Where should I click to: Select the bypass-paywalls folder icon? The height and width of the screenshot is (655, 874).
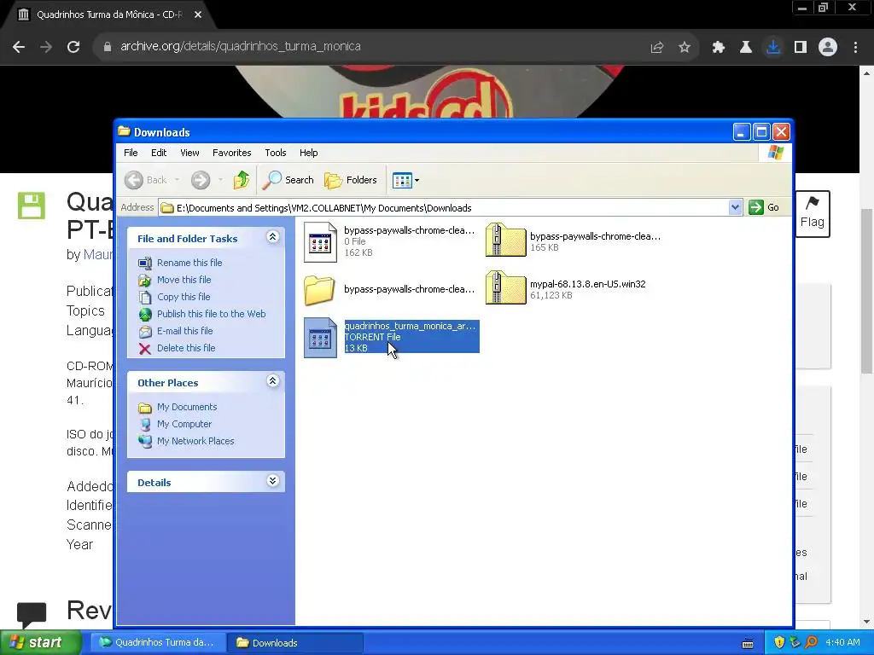coord(319,290)
